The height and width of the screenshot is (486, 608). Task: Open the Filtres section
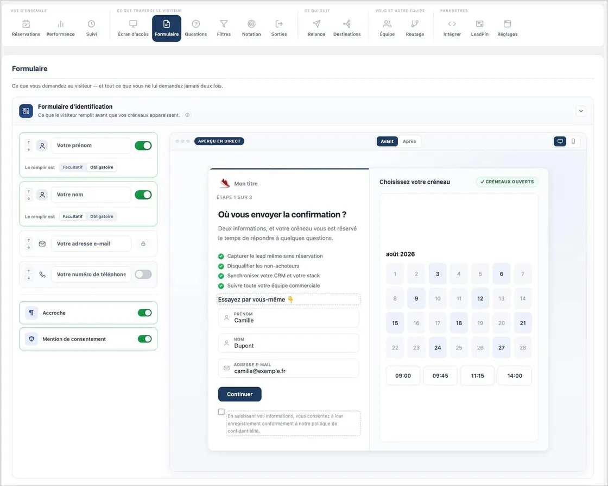click(224, 28)
